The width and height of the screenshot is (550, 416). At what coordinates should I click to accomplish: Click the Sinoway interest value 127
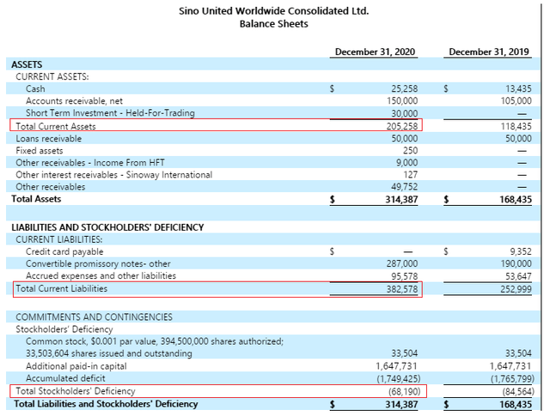pyautogui.click(x=411, y=175)
